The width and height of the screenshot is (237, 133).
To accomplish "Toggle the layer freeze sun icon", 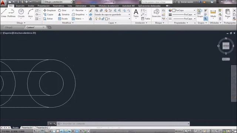I will 100,19.
